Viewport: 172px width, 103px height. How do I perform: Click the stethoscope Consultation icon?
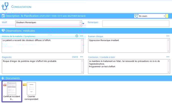coord(5,6)
